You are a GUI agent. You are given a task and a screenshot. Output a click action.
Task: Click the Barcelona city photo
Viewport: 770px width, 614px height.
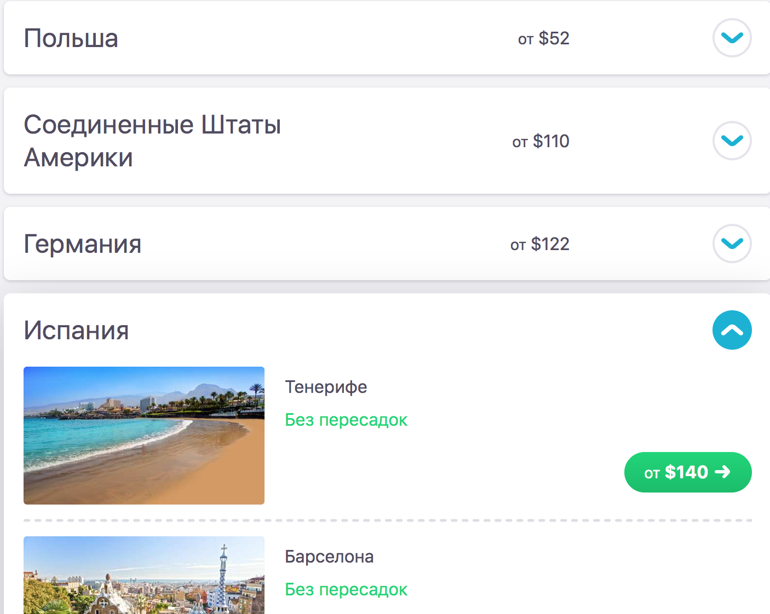pos(144,575)
